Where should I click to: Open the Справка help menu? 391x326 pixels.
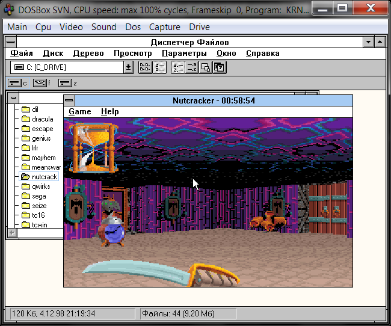point(263,54)
